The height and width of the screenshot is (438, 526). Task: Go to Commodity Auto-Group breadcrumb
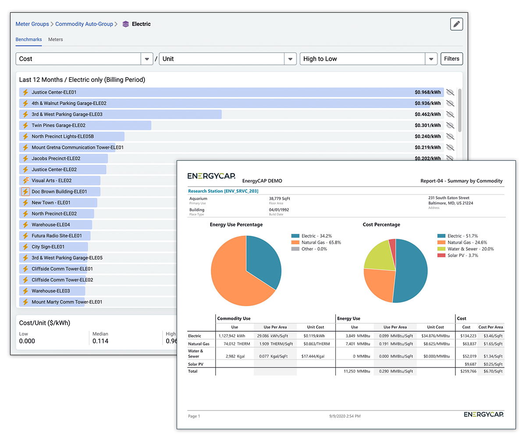click(84, 24)
